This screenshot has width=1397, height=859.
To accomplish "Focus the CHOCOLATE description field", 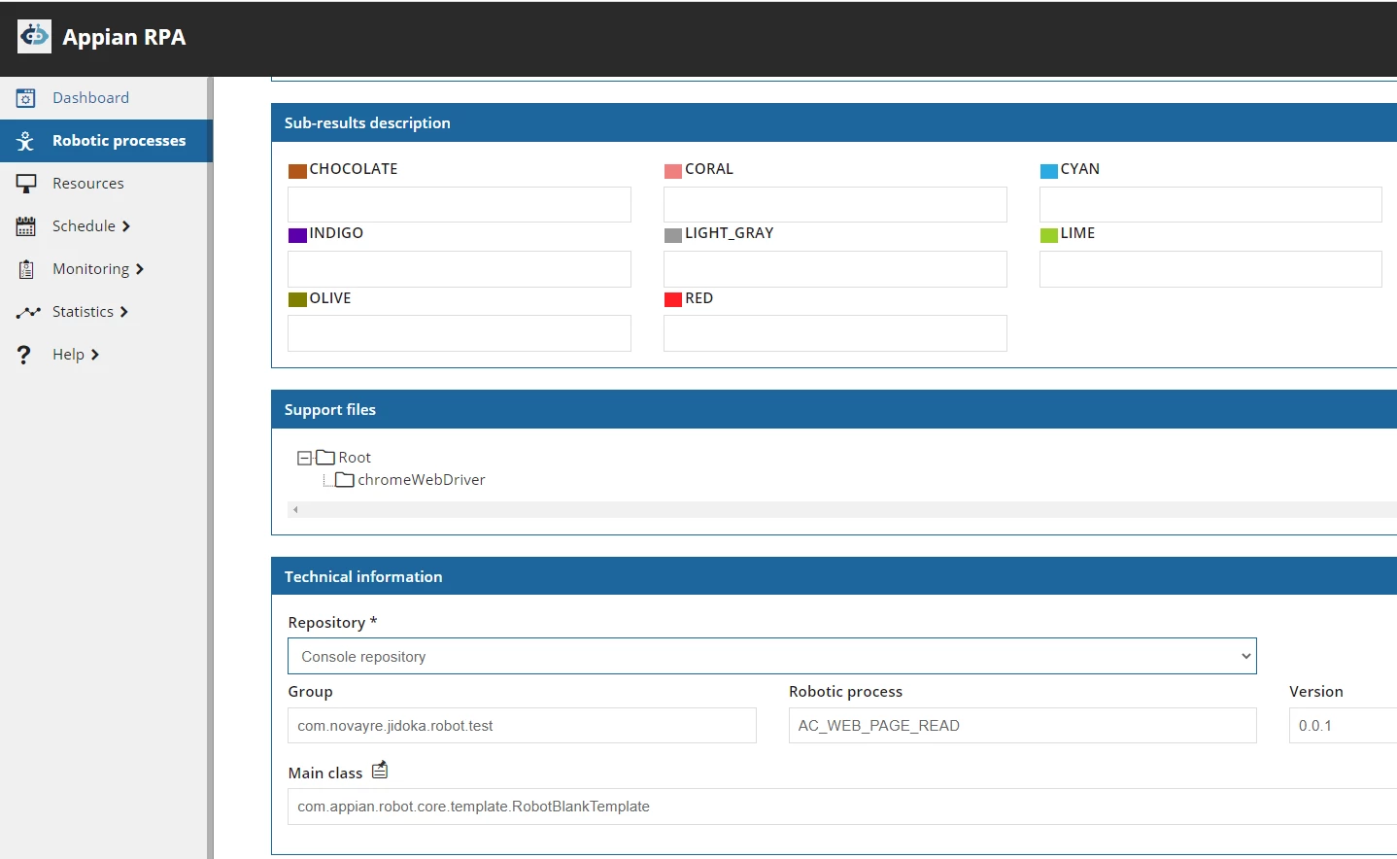I will pyautogui.click(x=460, y=204).
